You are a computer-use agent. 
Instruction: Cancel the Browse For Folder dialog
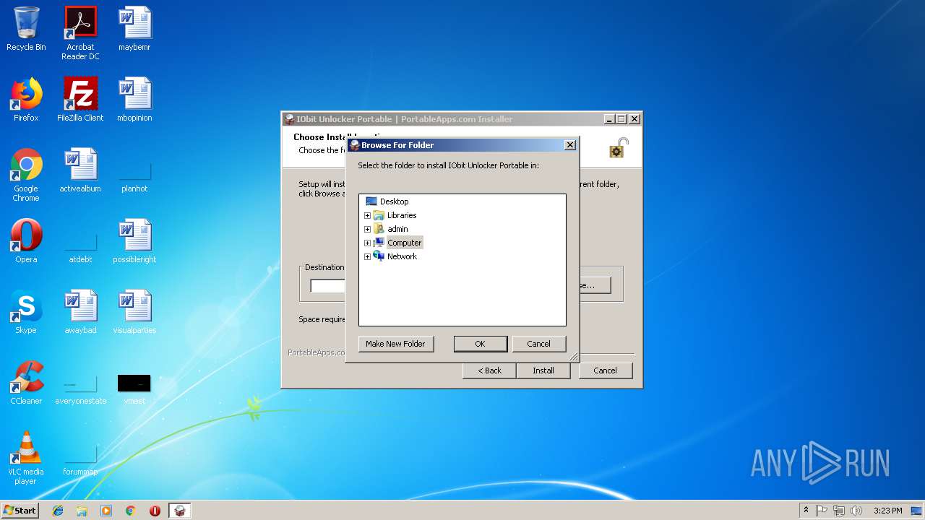coord(538,344)
